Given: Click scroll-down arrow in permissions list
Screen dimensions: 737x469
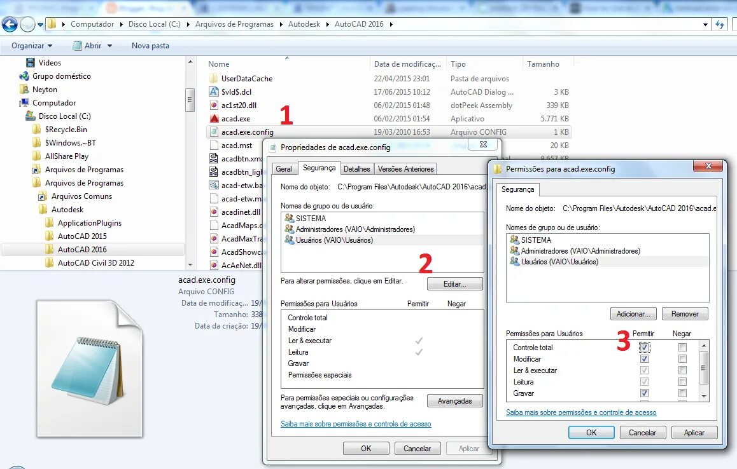Looking at the screenshot, I should click(x=704, y=396).
